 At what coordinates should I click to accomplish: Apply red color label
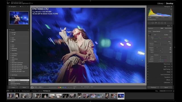click(58, 88)
